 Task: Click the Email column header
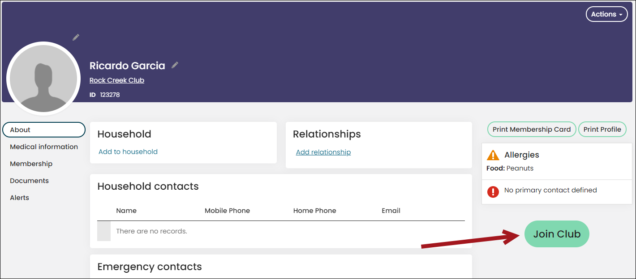tap(391, 211)
